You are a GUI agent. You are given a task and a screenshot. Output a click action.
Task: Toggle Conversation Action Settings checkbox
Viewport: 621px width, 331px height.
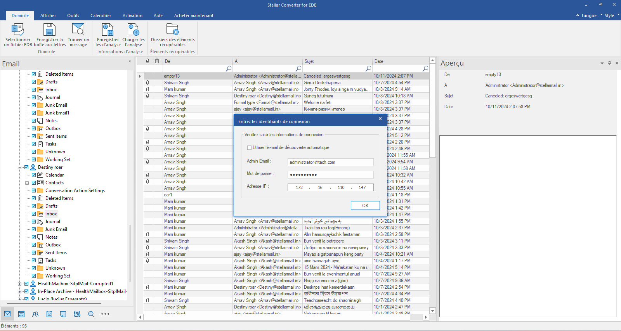34,191
